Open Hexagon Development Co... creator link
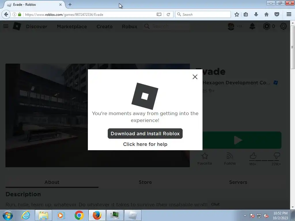 coord(236,83)
